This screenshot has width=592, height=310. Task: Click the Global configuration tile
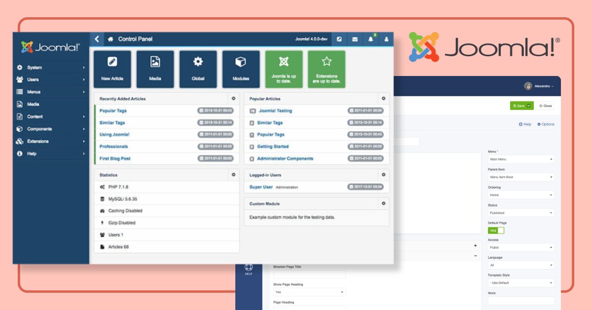click(198, 69)
